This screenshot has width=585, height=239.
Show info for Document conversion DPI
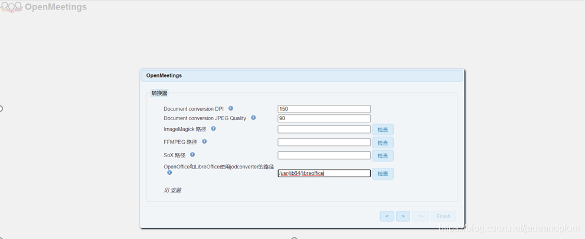click(231, 108)
